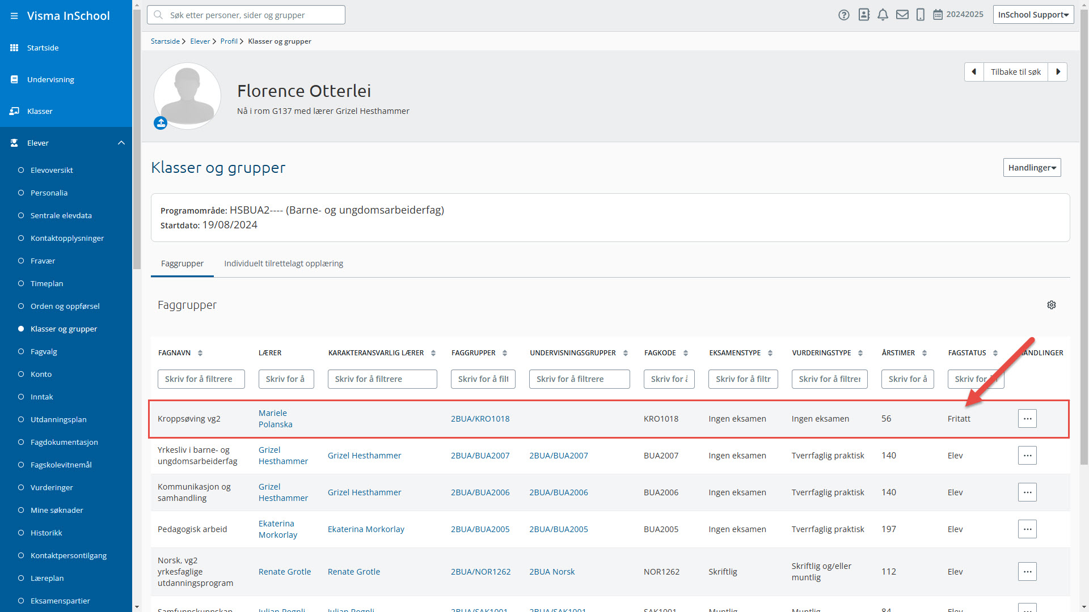Open the hamburger menu icon
Screen dimensions: 1089x612
[14, 16]
